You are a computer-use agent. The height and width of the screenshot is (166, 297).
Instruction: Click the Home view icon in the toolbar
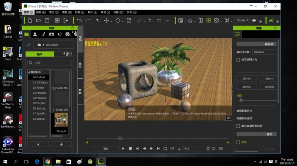190,20
